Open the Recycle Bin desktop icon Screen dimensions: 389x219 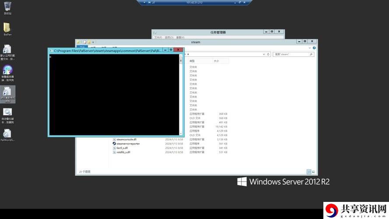pyautogui.click(x=7, y=8)
